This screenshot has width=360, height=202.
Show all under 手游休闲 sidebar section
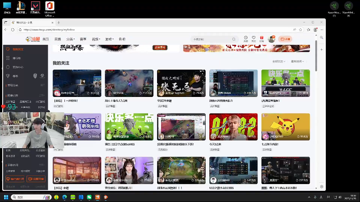coord(42,165)
